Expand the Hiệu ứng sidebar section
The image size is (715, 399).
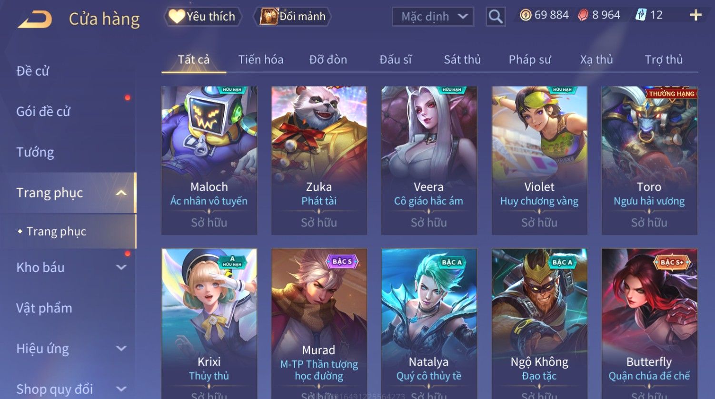coord(121,349)
